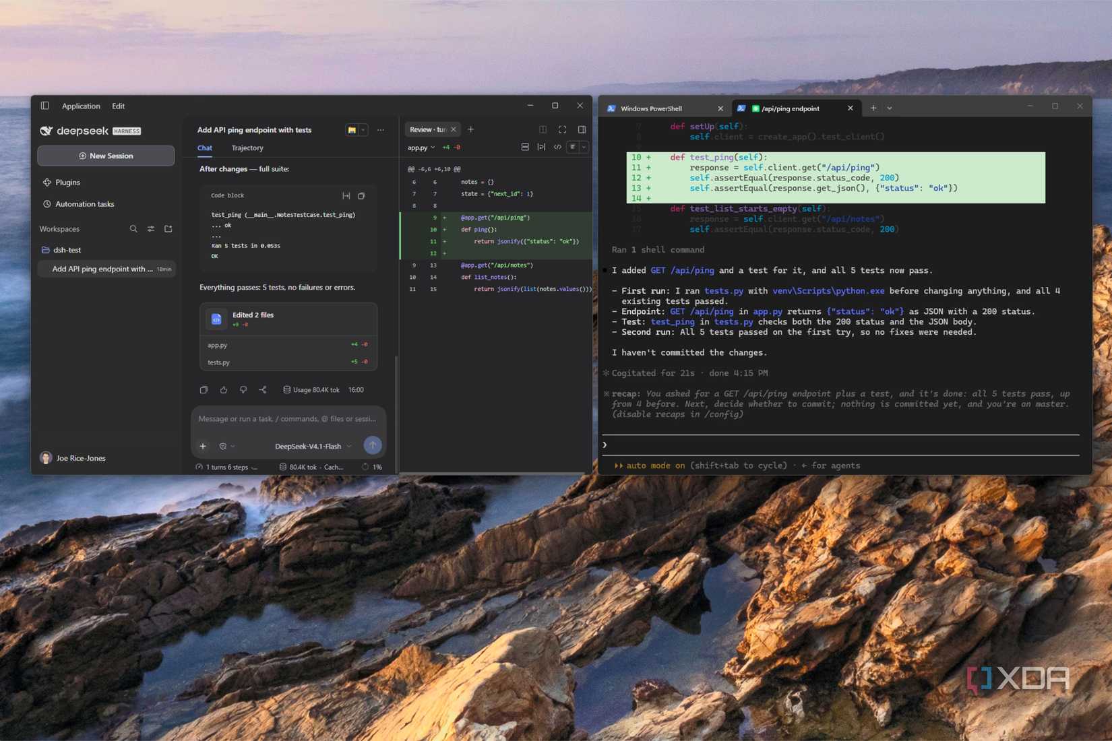
Task: Select the Windows PowerShell terminal tab
Action: pos(665,108)
